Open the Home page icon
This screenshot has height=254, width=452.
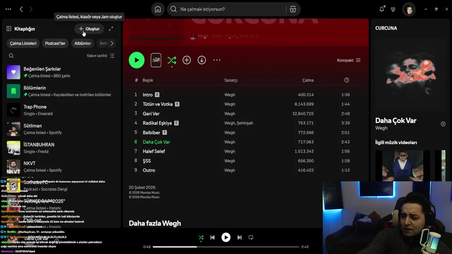[158, 9]
